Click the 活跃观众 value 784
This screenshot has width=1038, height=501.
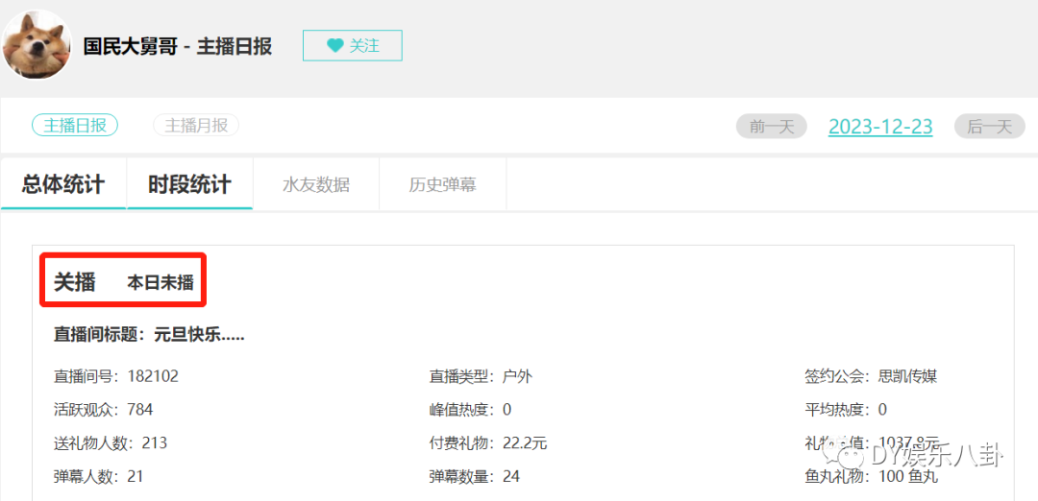(139, 410)
